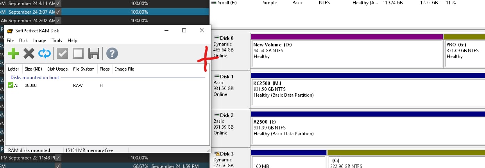The width and height of the screenshot is (485, 168).
Task: Click the Letter column header
Action: pos(14,69)
